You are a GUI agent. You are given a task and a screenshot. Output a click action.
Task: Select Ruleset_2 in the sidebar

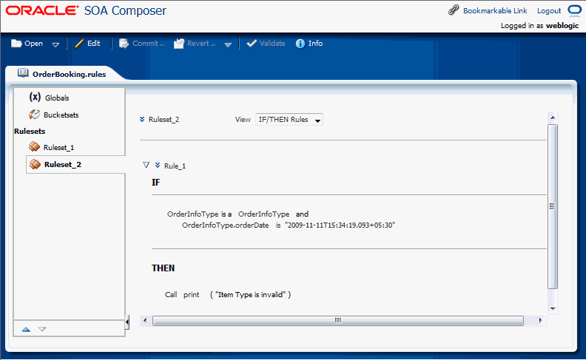tap(62, 165)
